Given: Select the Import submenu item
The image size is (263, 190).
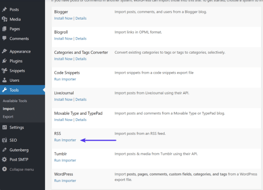Looking at the screenshot, I should click(x=8, y=109).
